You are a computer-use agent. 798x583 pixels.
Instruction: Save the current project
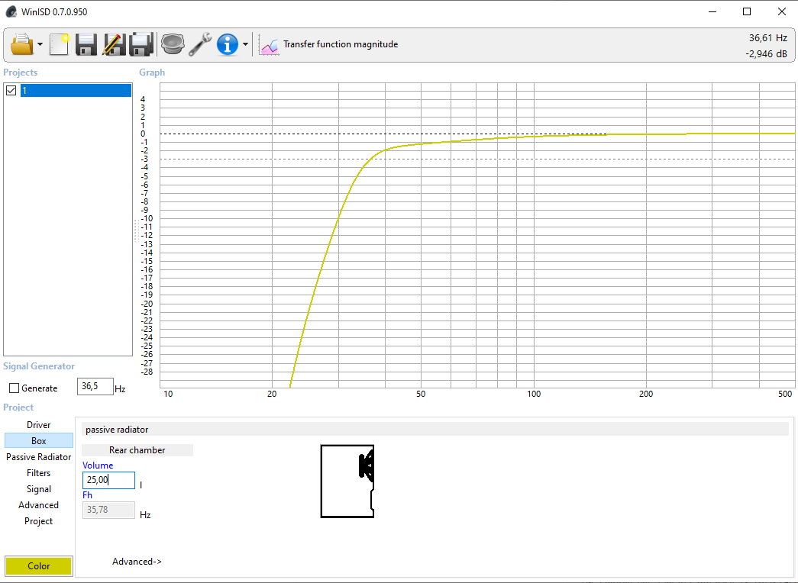(x=86, y=44)
